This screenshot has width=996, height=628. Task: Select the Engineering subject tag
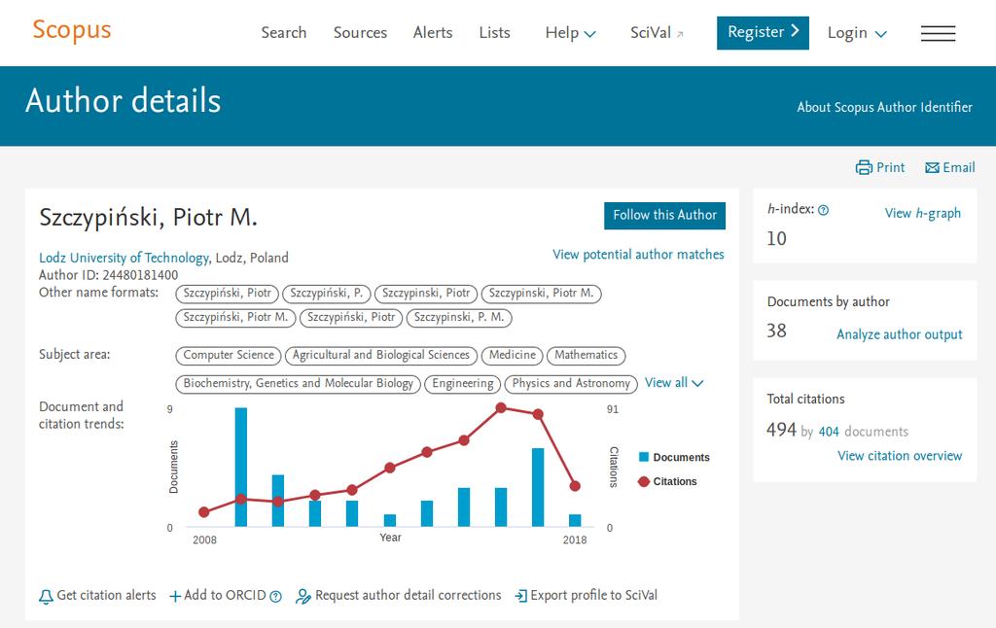click(462, 384)
